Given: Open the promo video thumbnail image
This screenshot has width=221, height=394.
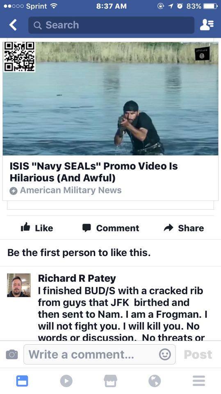Looking at the screenshot, I should [x=111, y=98].
